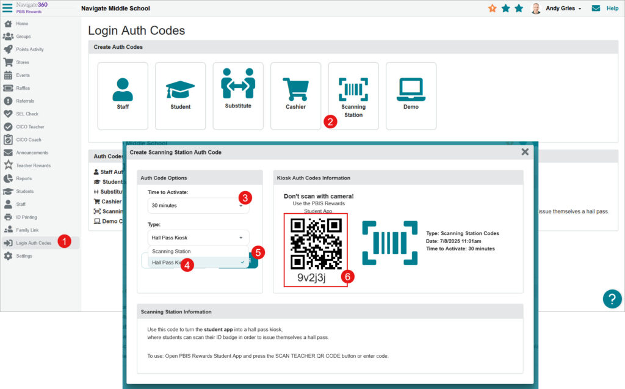625x389 pixels.
Task: Click the Announcements envelope icon in sidebar
Action: [8, 153]
